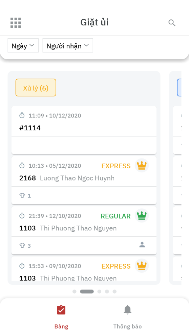Click the Xử lý (6) column label
Screen dimensions: 189x336
point(36,88)
